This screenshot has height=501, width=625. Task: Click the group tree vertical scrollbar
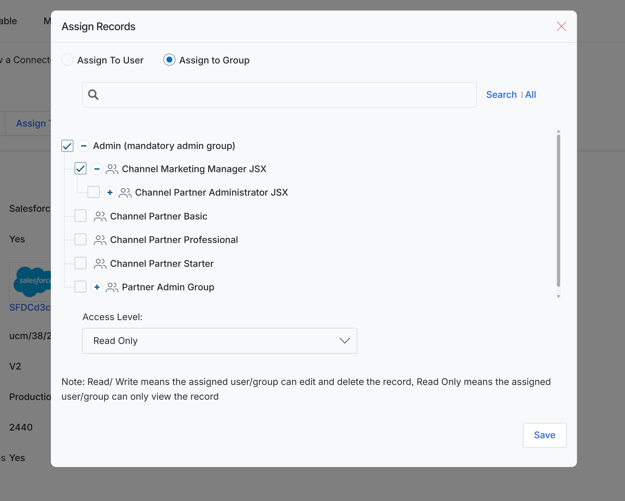(x=558, y=210)
